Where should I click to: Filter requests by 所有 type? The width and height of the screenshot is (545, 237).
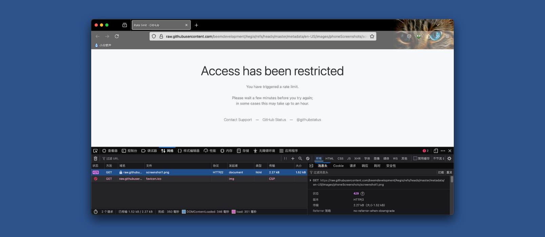coord(319,158)
